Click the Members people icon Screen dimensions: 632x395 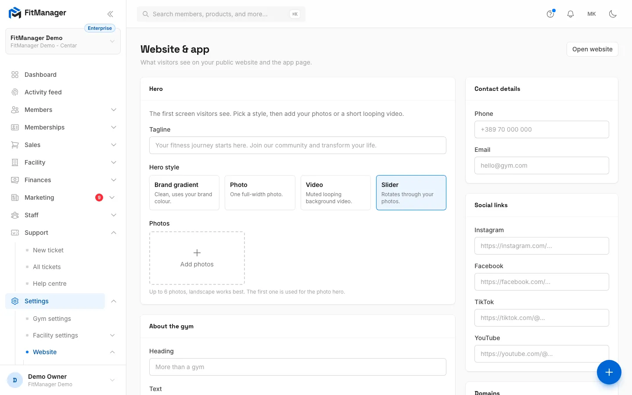(x=15, y=110)
